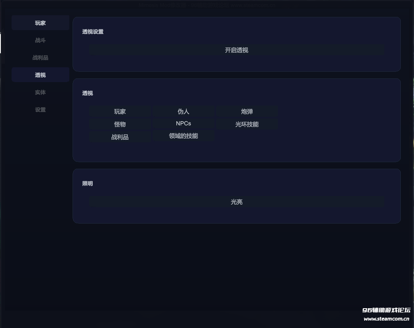Enable the 炮弹 option

coord(247,111)
